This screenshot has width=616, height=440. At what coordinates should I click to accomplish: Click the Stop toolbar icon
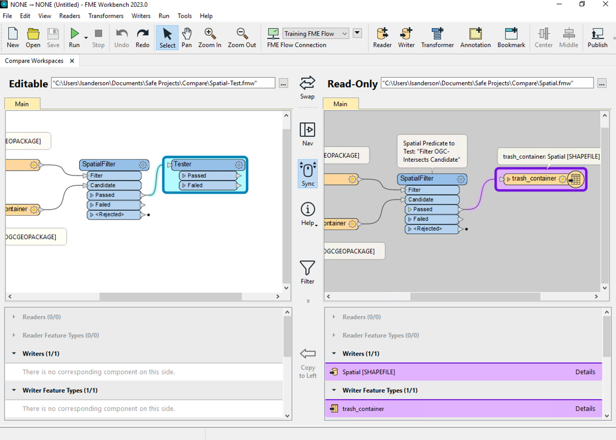coord(98,38)
